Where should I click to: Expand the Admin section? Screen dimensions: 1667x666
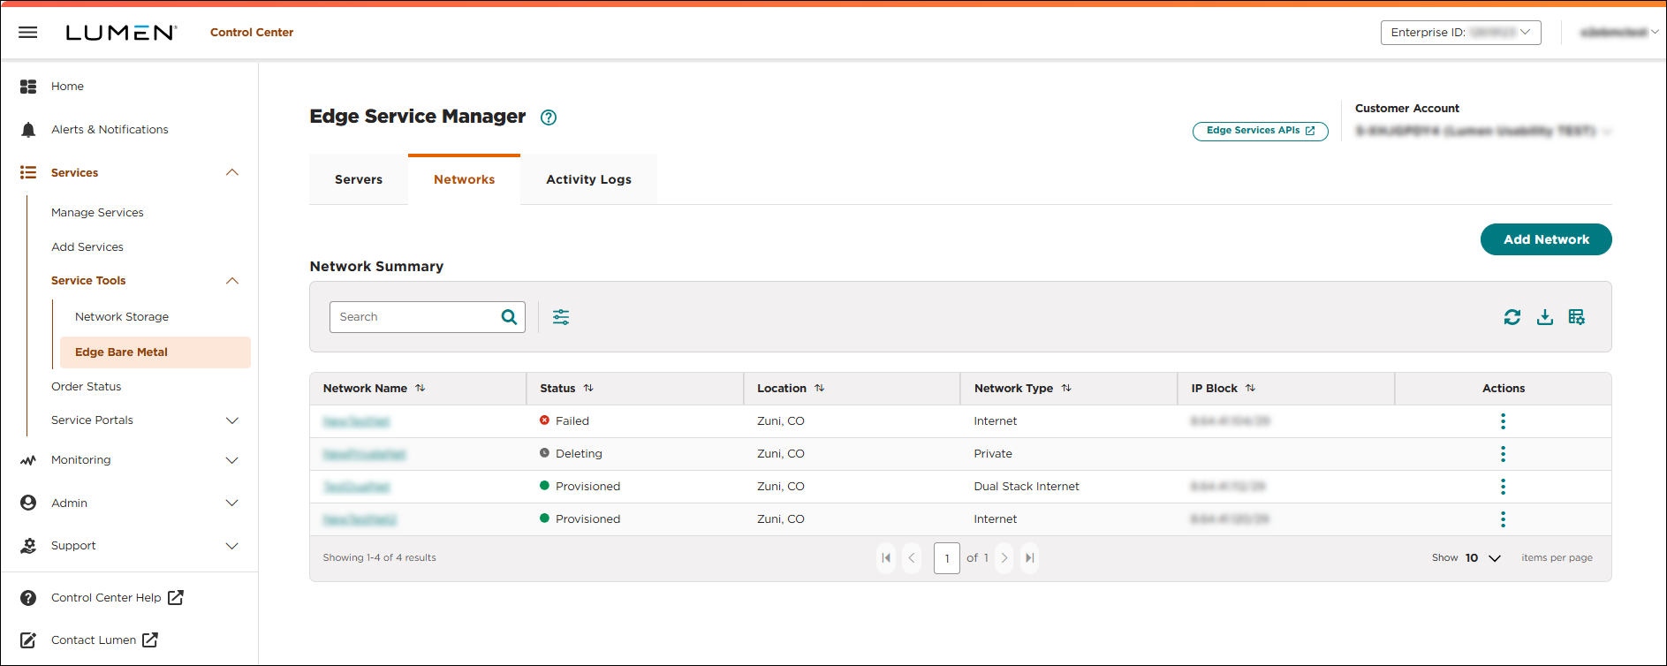pos(232,503)
